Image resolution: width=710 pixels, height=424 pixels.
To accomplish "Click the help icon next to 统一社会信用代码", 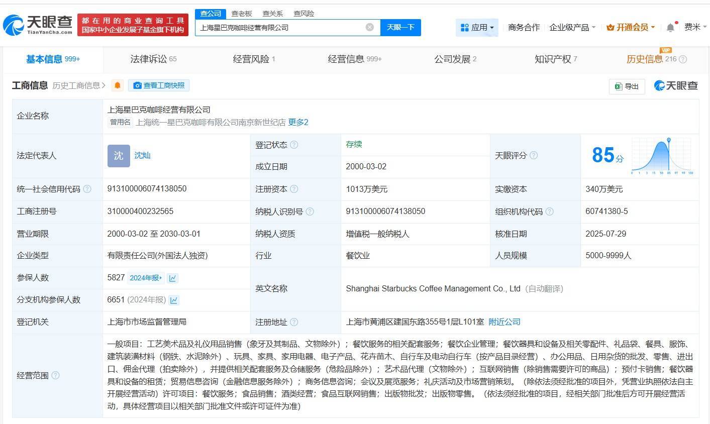I will (x=87, y=189).
